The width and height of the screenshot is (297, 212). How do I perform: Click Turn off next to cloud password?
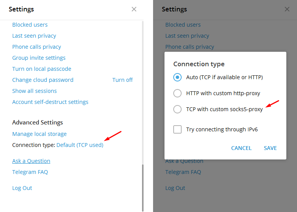coord(122,80)
